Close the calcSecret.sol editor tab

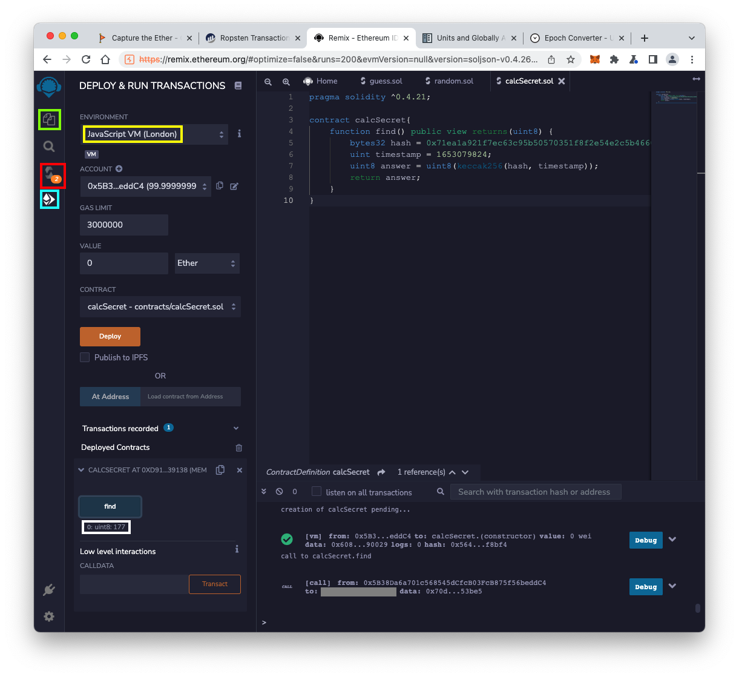(x=562, y=81)
